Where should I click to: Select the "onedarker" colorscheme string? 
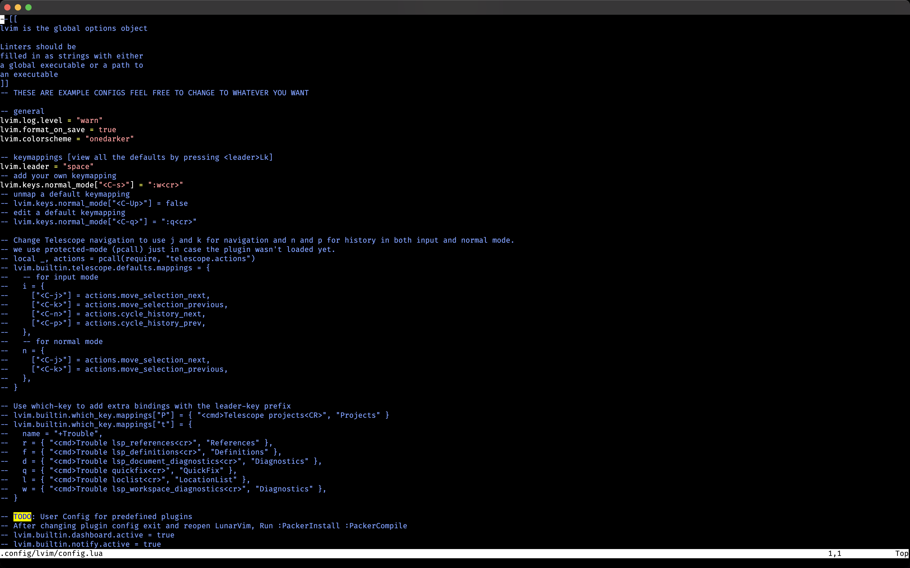(110, 139)
